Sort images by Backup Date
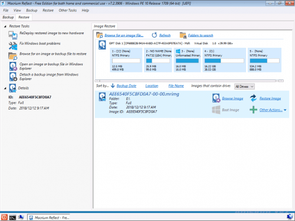Image resolution: width=295 pixels, height=221 pixels. pos(126,86)
